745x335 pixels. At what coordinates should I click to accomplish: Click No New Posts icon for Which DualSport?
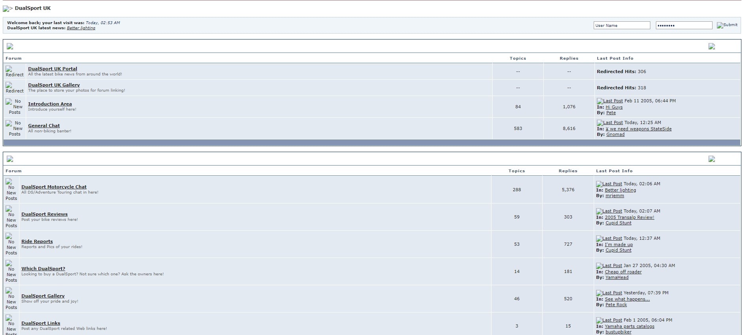point(11,271)
